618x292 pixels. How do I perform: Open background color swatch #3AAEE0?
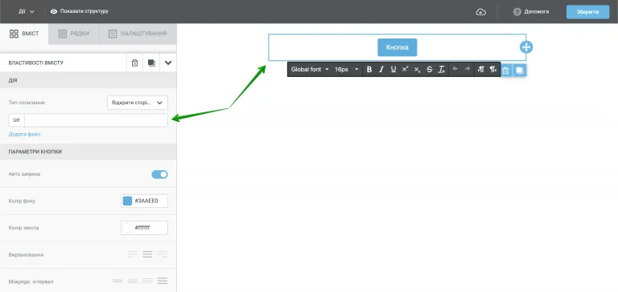point(127,201)
